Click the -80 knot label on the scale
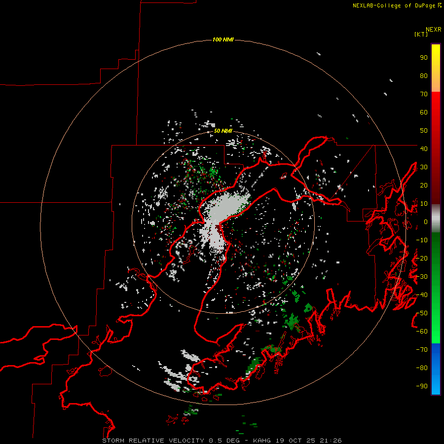The height and width of the screenshot is (444, 444). pos(422,368)
